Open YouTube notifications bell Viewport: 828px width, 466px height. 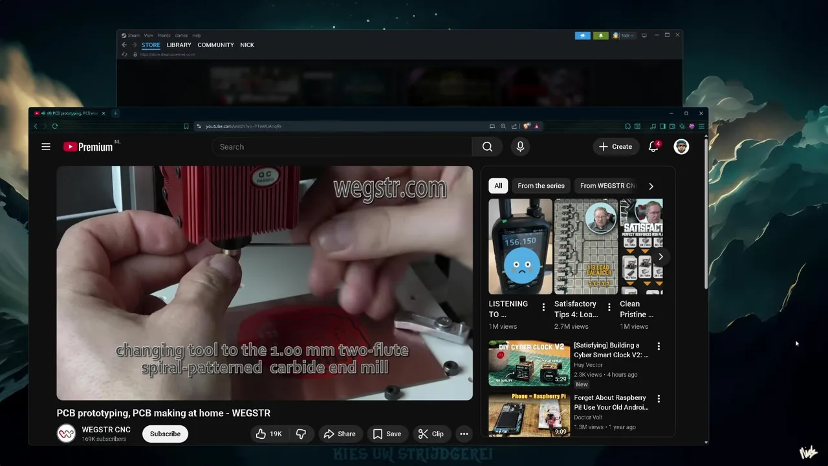[653, 147]
